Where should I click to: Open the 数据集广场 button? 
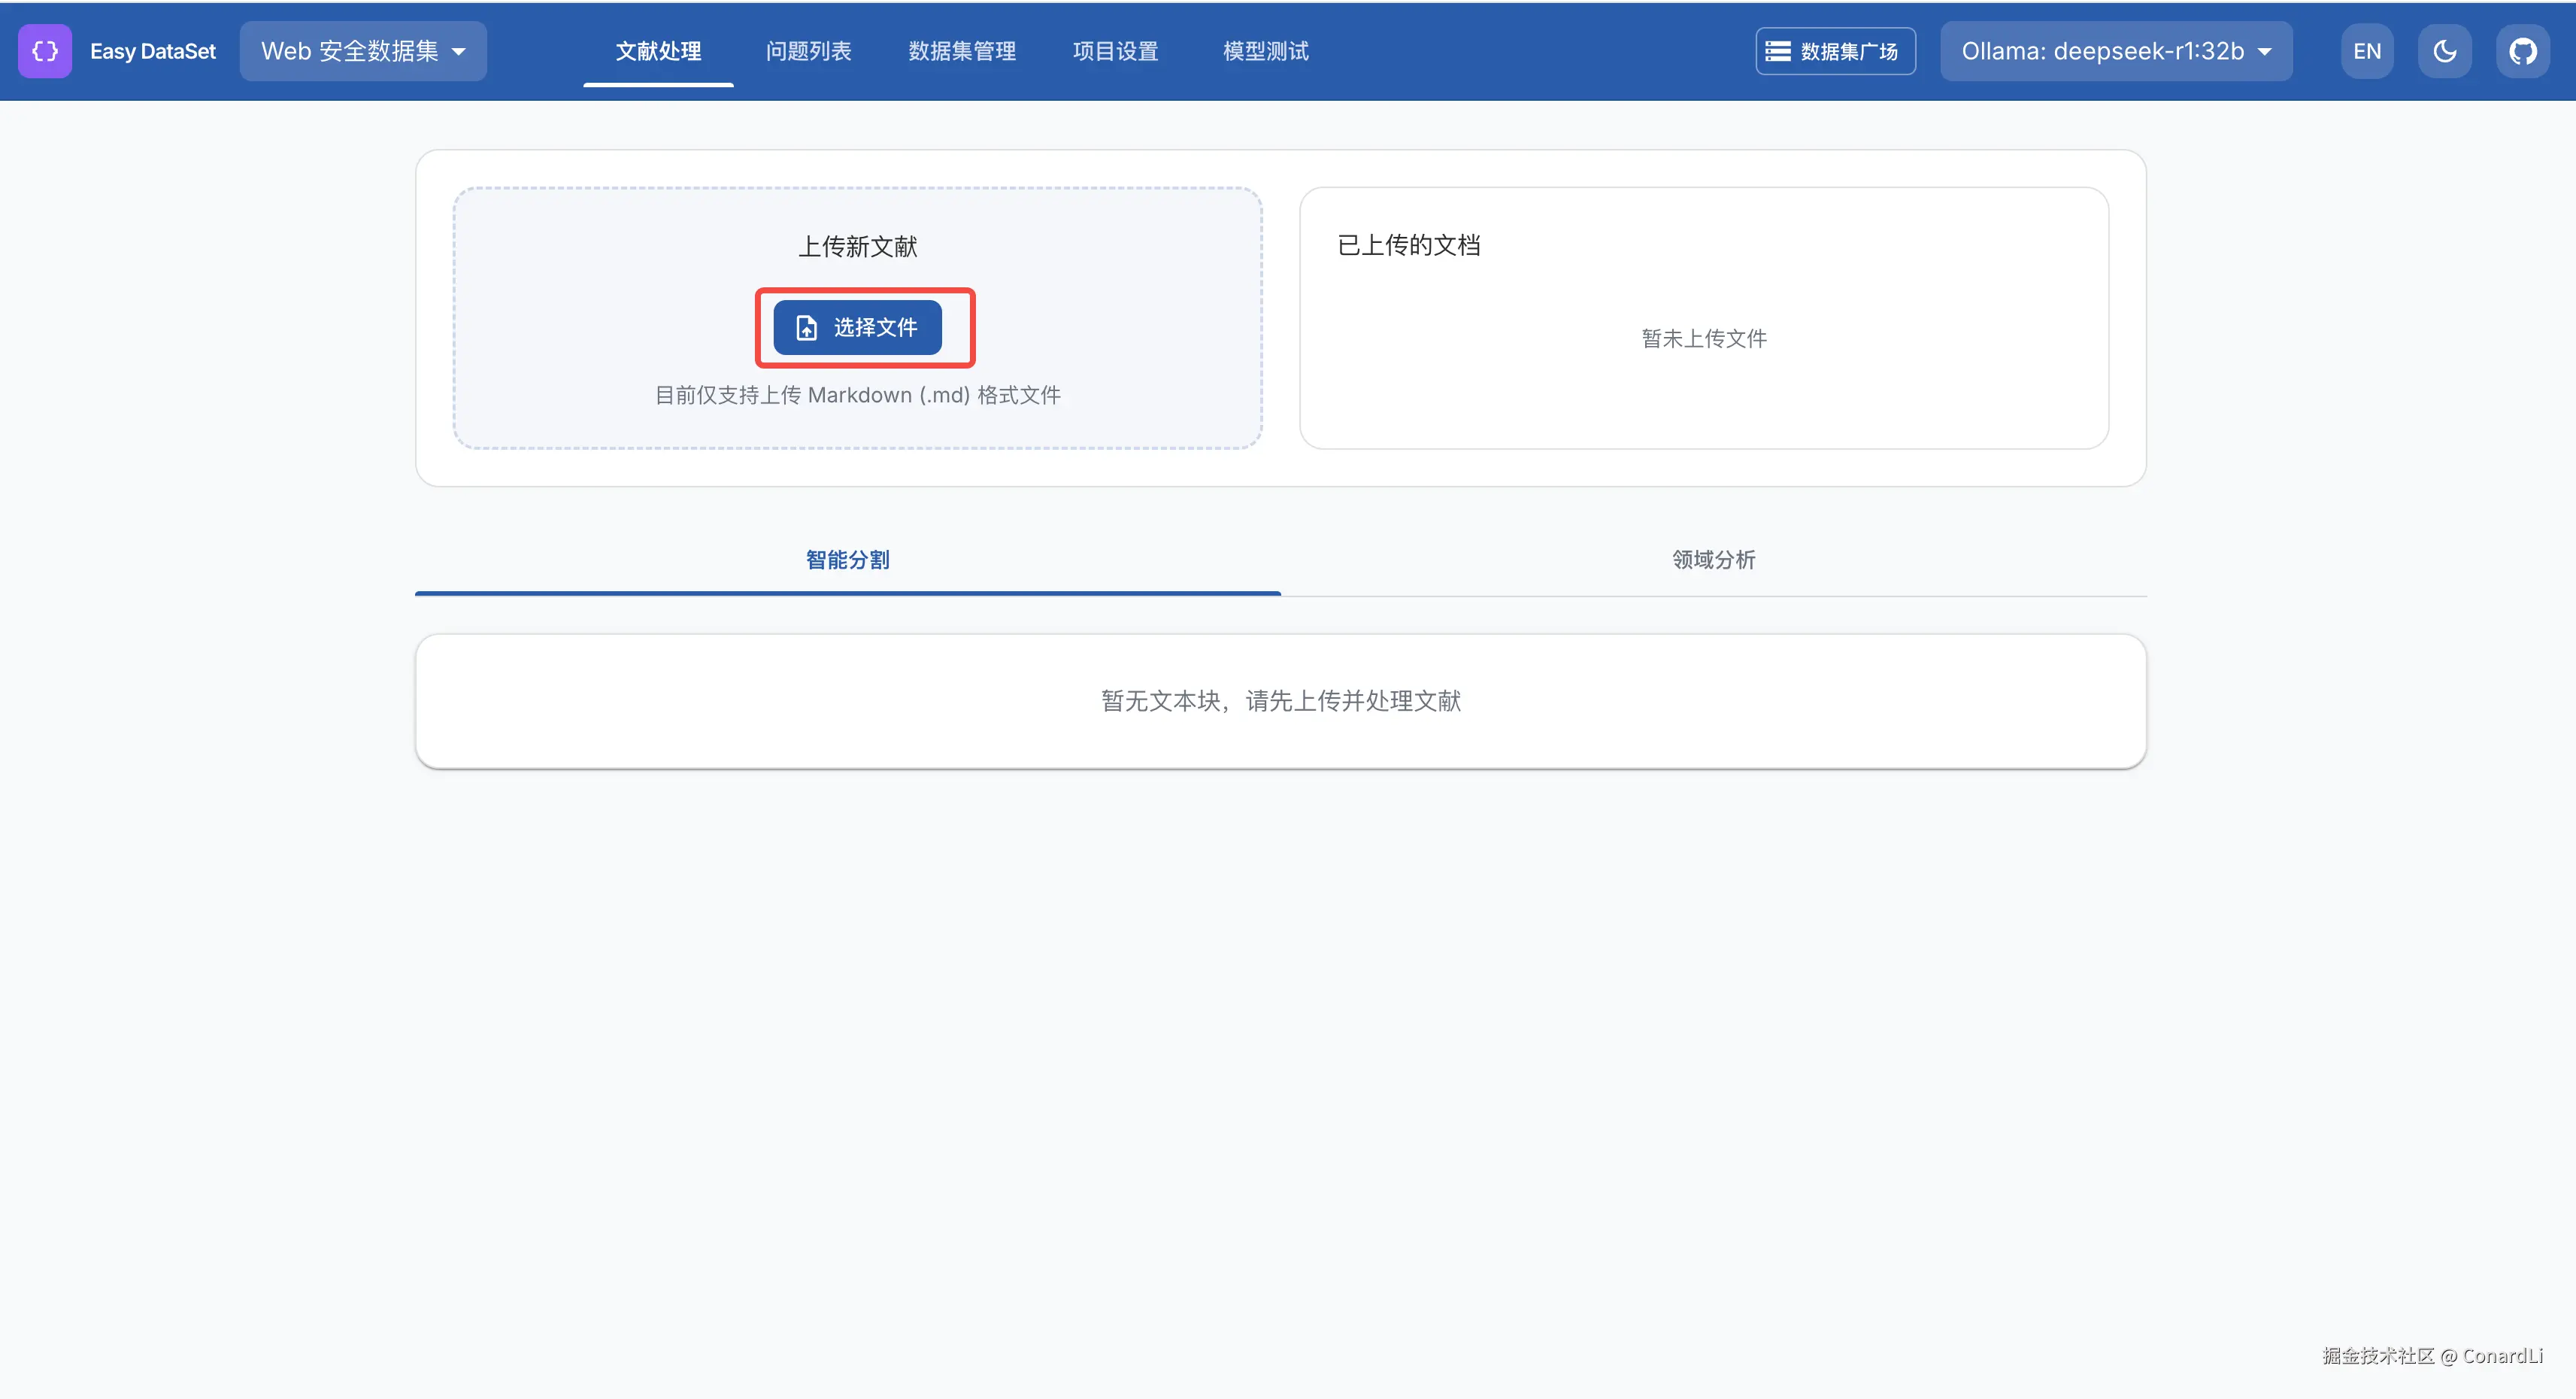coord(1835,51)
